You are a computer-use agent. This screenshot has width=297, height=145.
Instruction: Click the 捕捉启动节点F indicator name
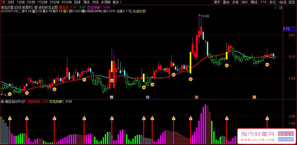[15, 101]
